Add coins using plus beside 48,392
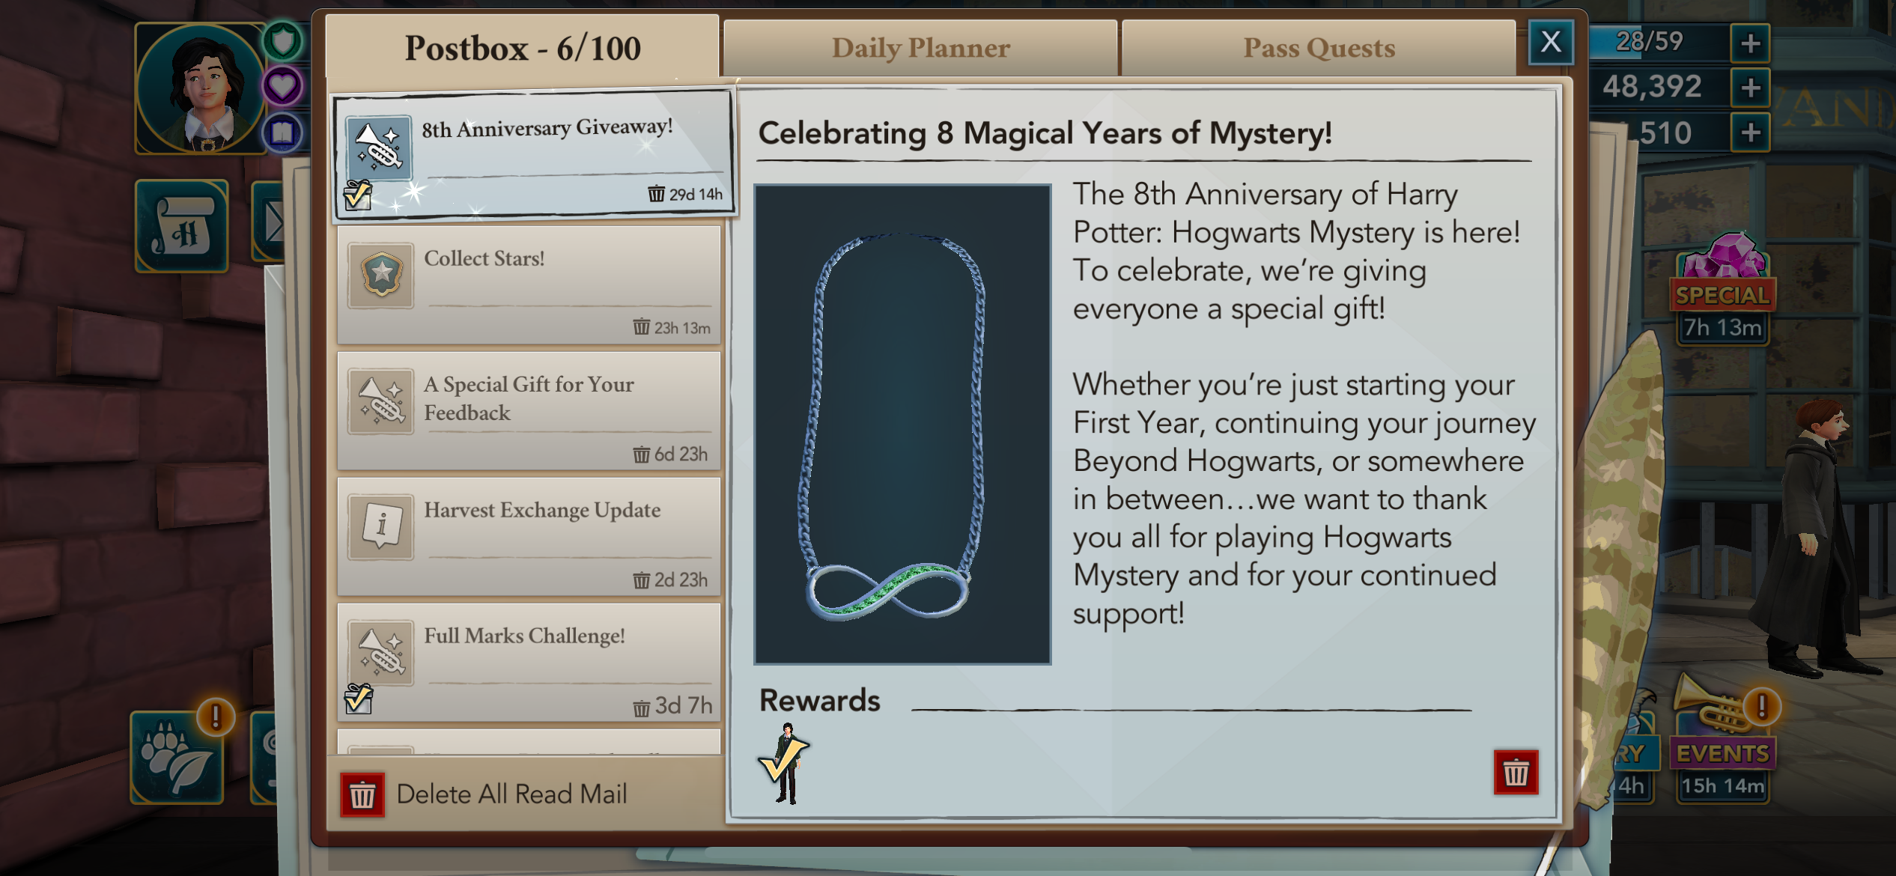The height and width of the screenshot is (876, 1896). click(x=1750, y=88)
